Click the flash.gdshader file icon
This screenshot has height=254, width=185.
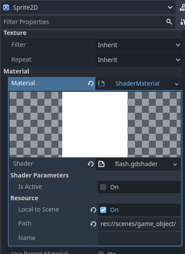click(101, 164)
